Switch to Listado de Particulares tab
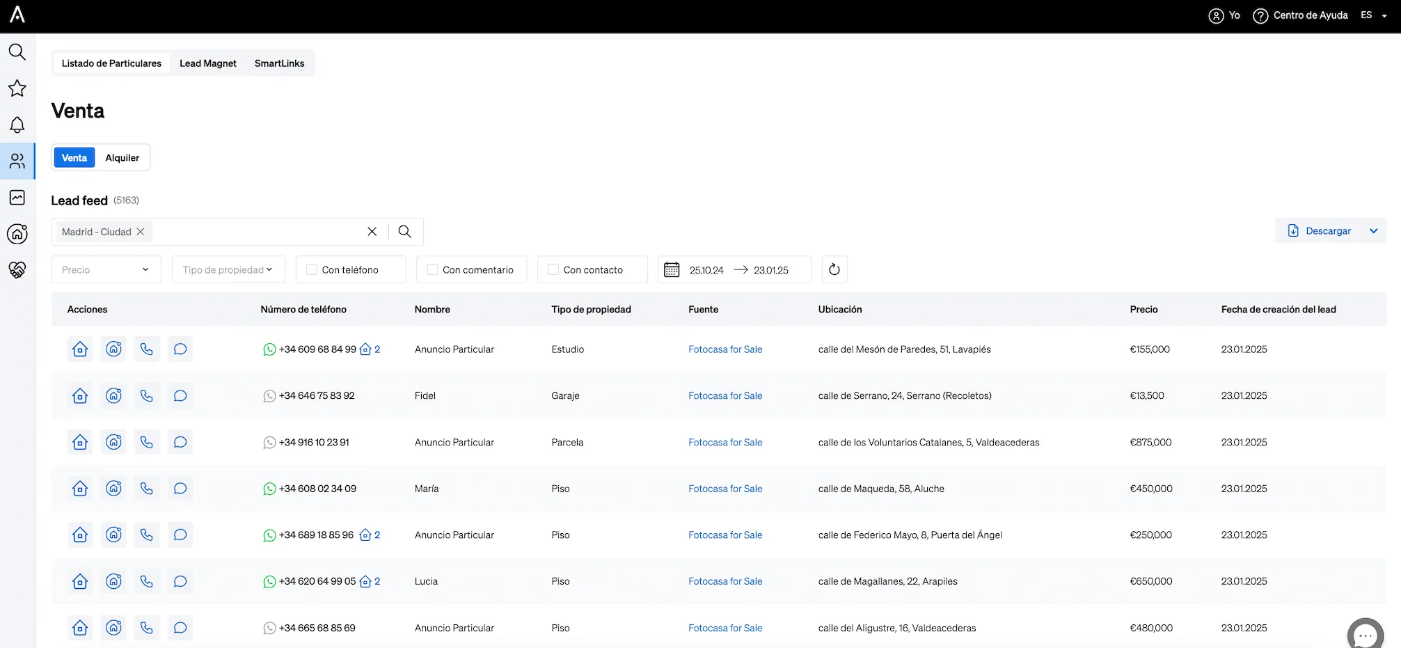The image size is (1401, 648). coord(111,63)
